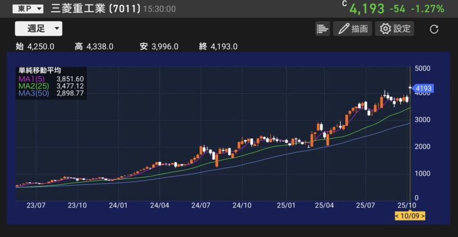Click the 描画 drawing pencil button

(352, 29)
